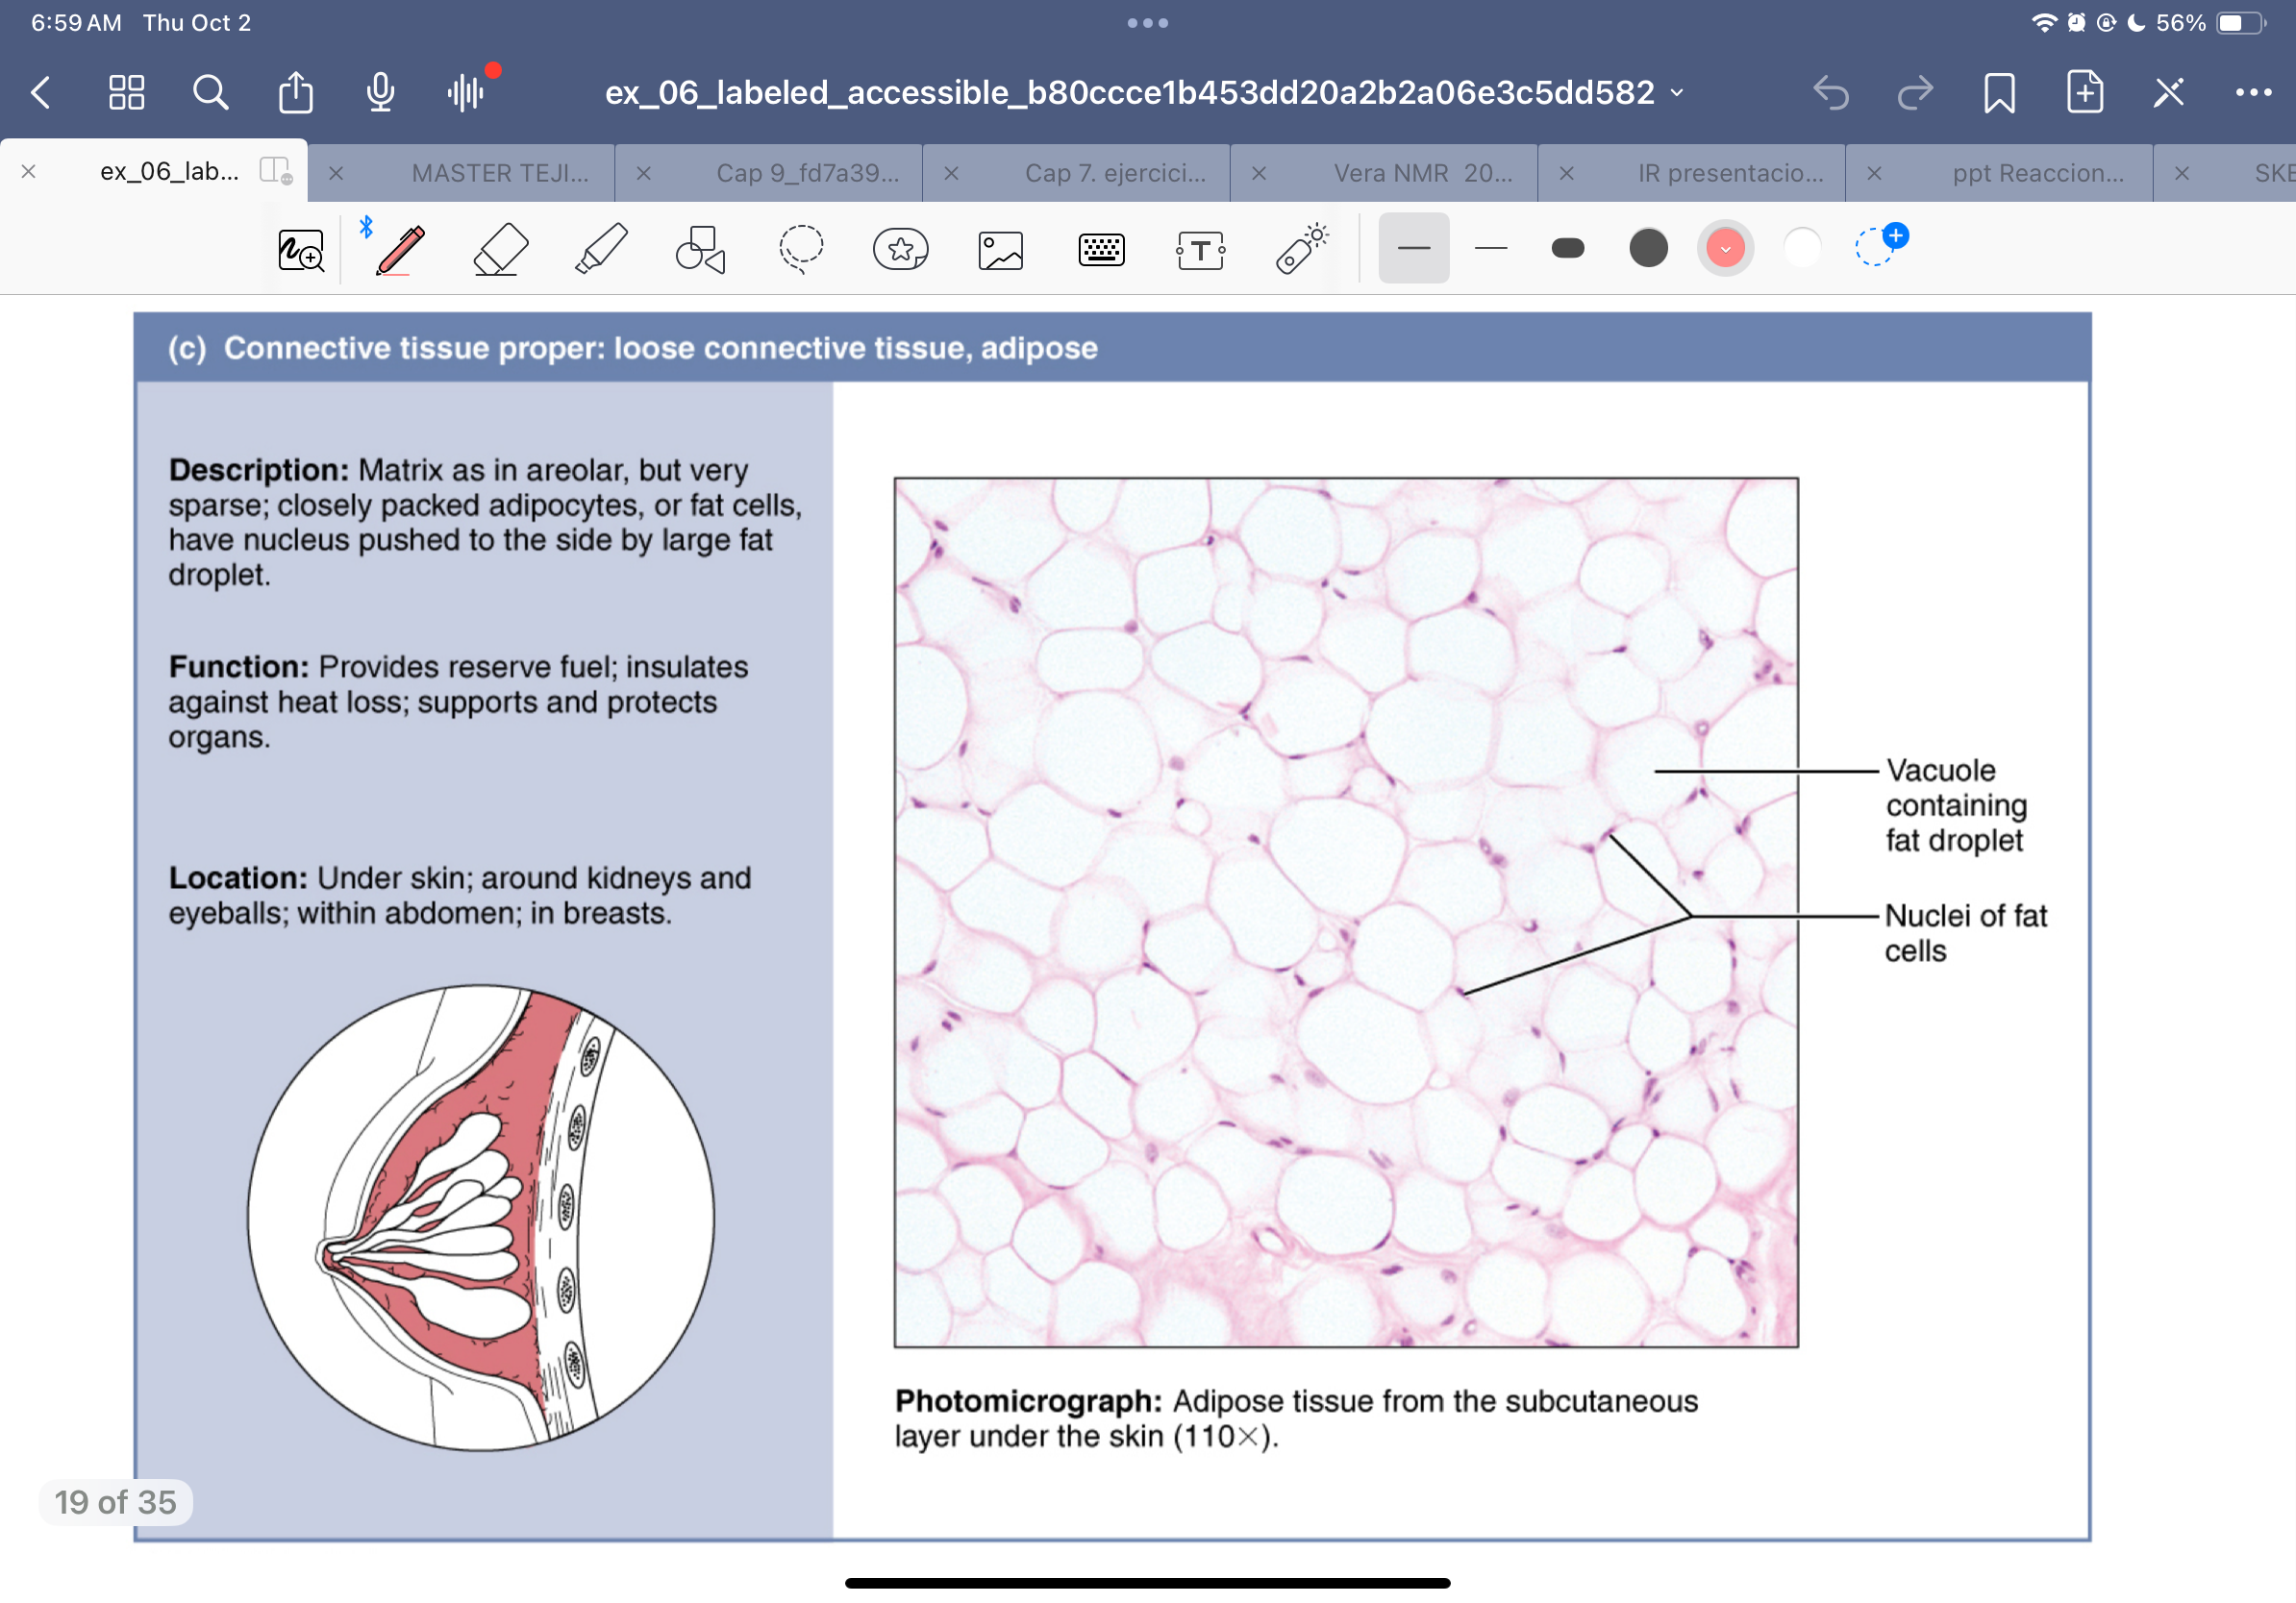The height and width of the screenshot is (1603, 2296).
Task: Switch to the Vera NMR tab
Action: coord(1421,173)
